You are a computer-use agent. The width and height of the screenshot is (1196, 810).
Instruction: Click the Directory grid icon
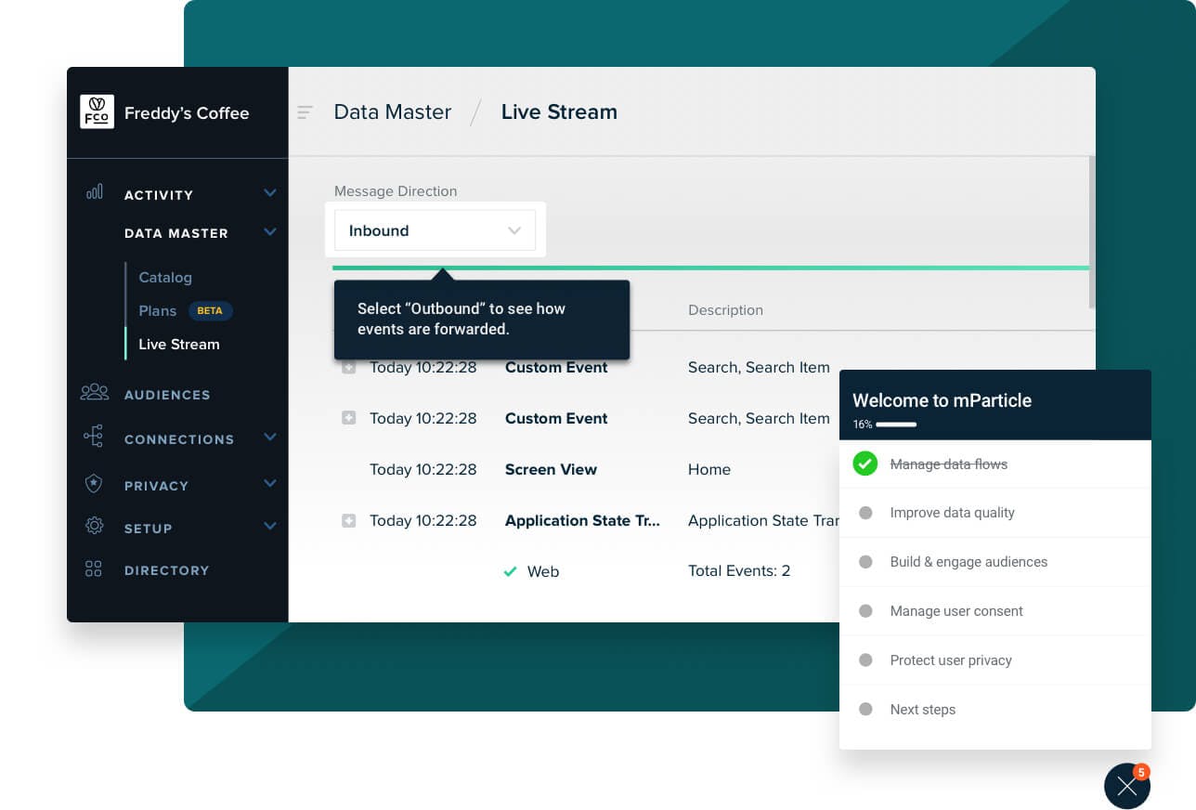pos(94,569)
